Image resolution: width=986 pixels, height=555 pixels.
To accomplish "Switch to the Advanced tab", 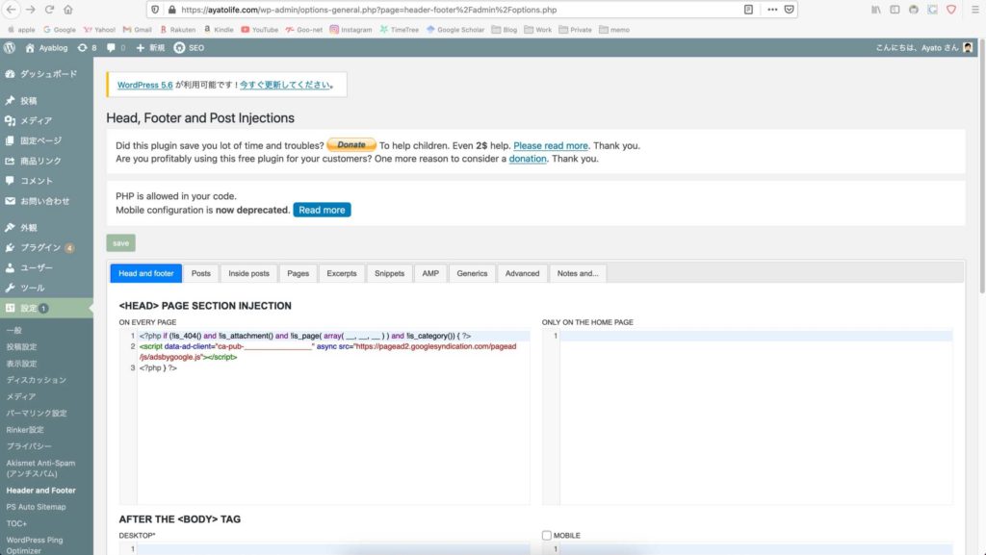I will pos(523,273).
